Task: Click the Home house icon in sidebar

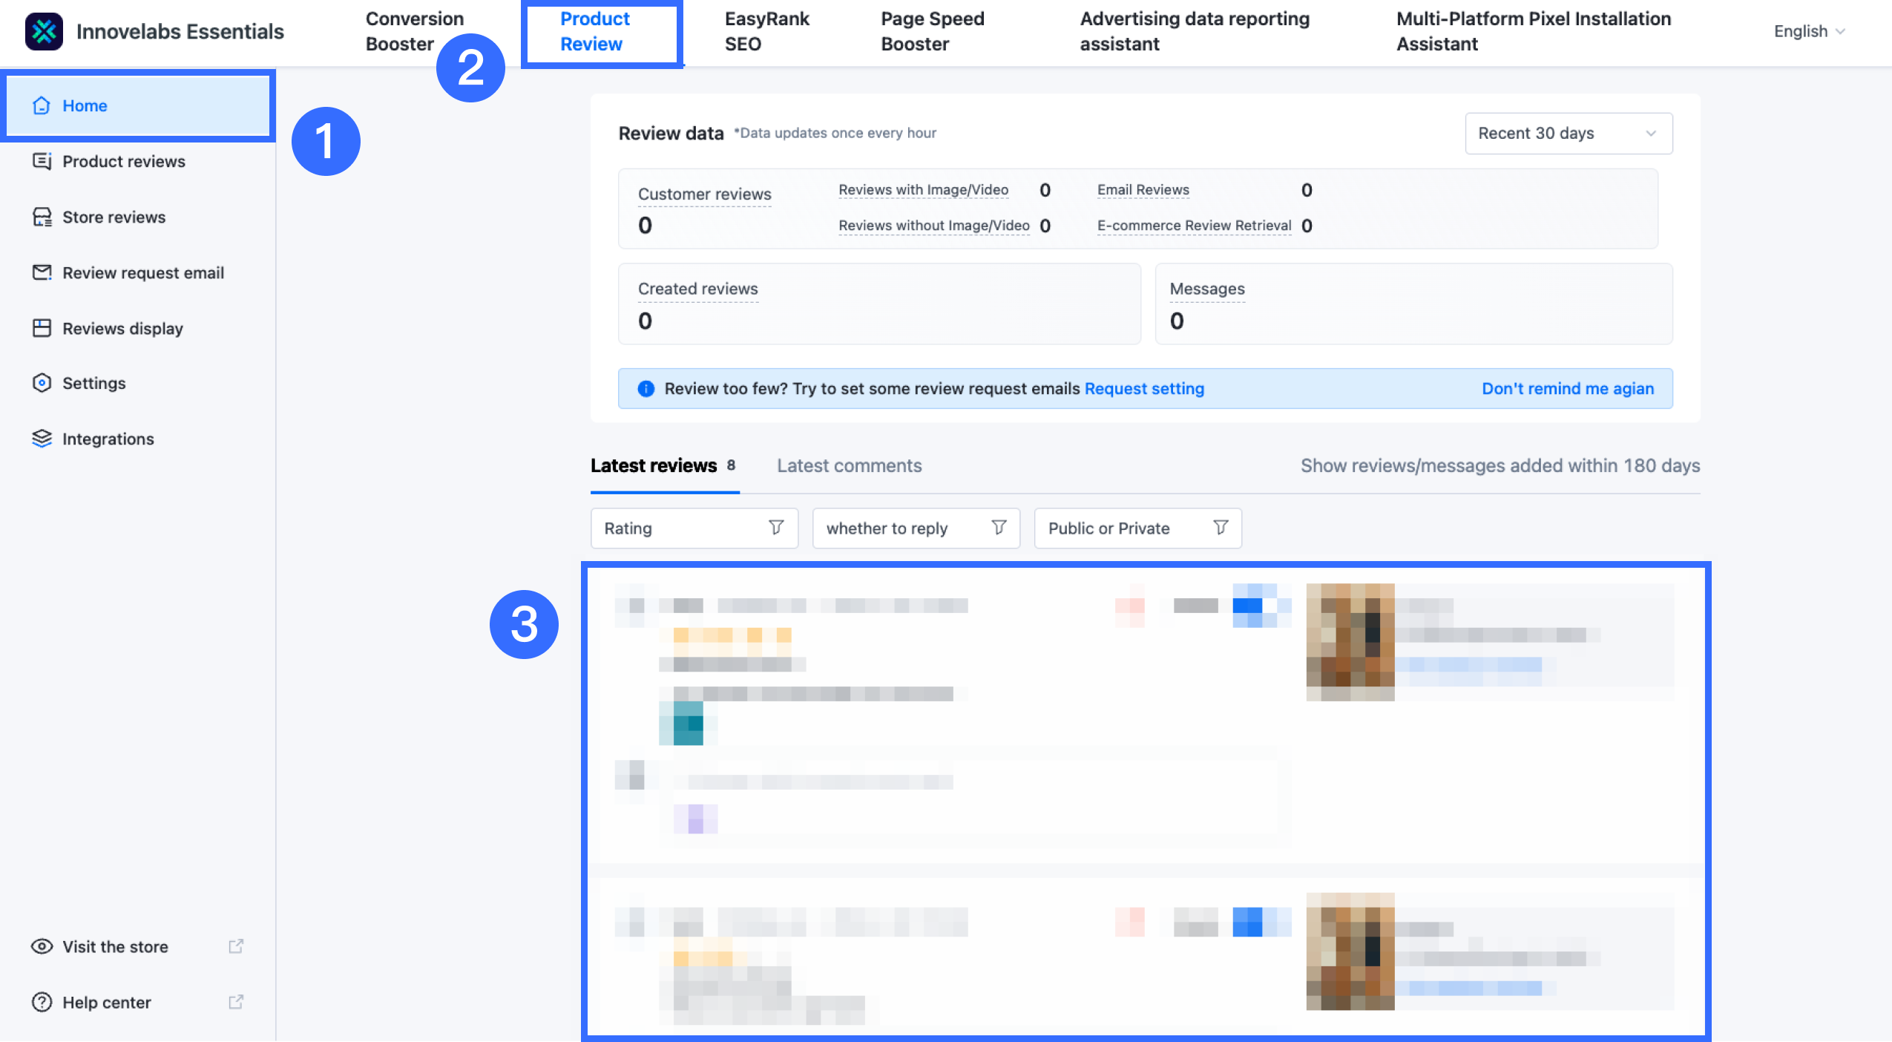Action: pyautogui.click(x=42, y=105)
